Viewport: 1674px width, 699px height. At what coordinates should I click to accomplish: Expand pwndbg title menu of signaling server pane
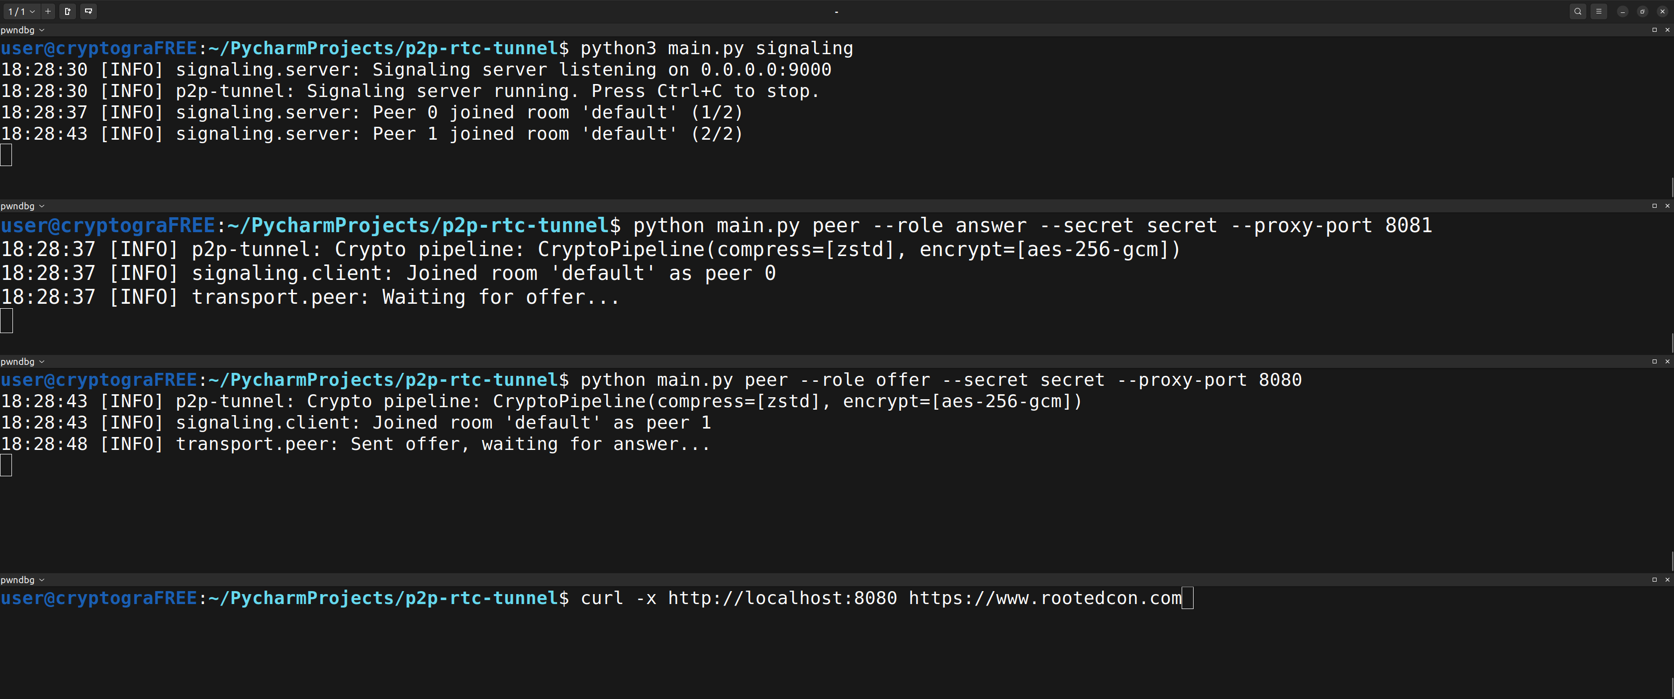point(23,30)
